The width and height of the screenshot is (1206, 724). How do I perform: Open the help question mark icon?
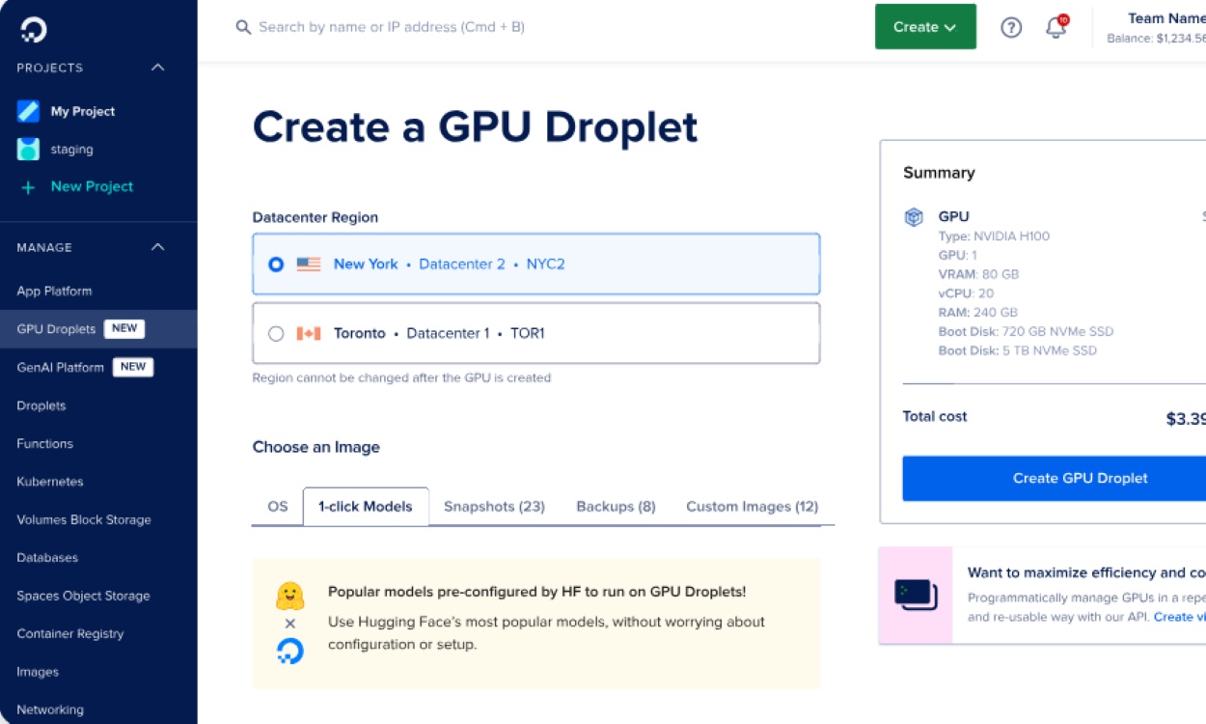coord(1011,27)
